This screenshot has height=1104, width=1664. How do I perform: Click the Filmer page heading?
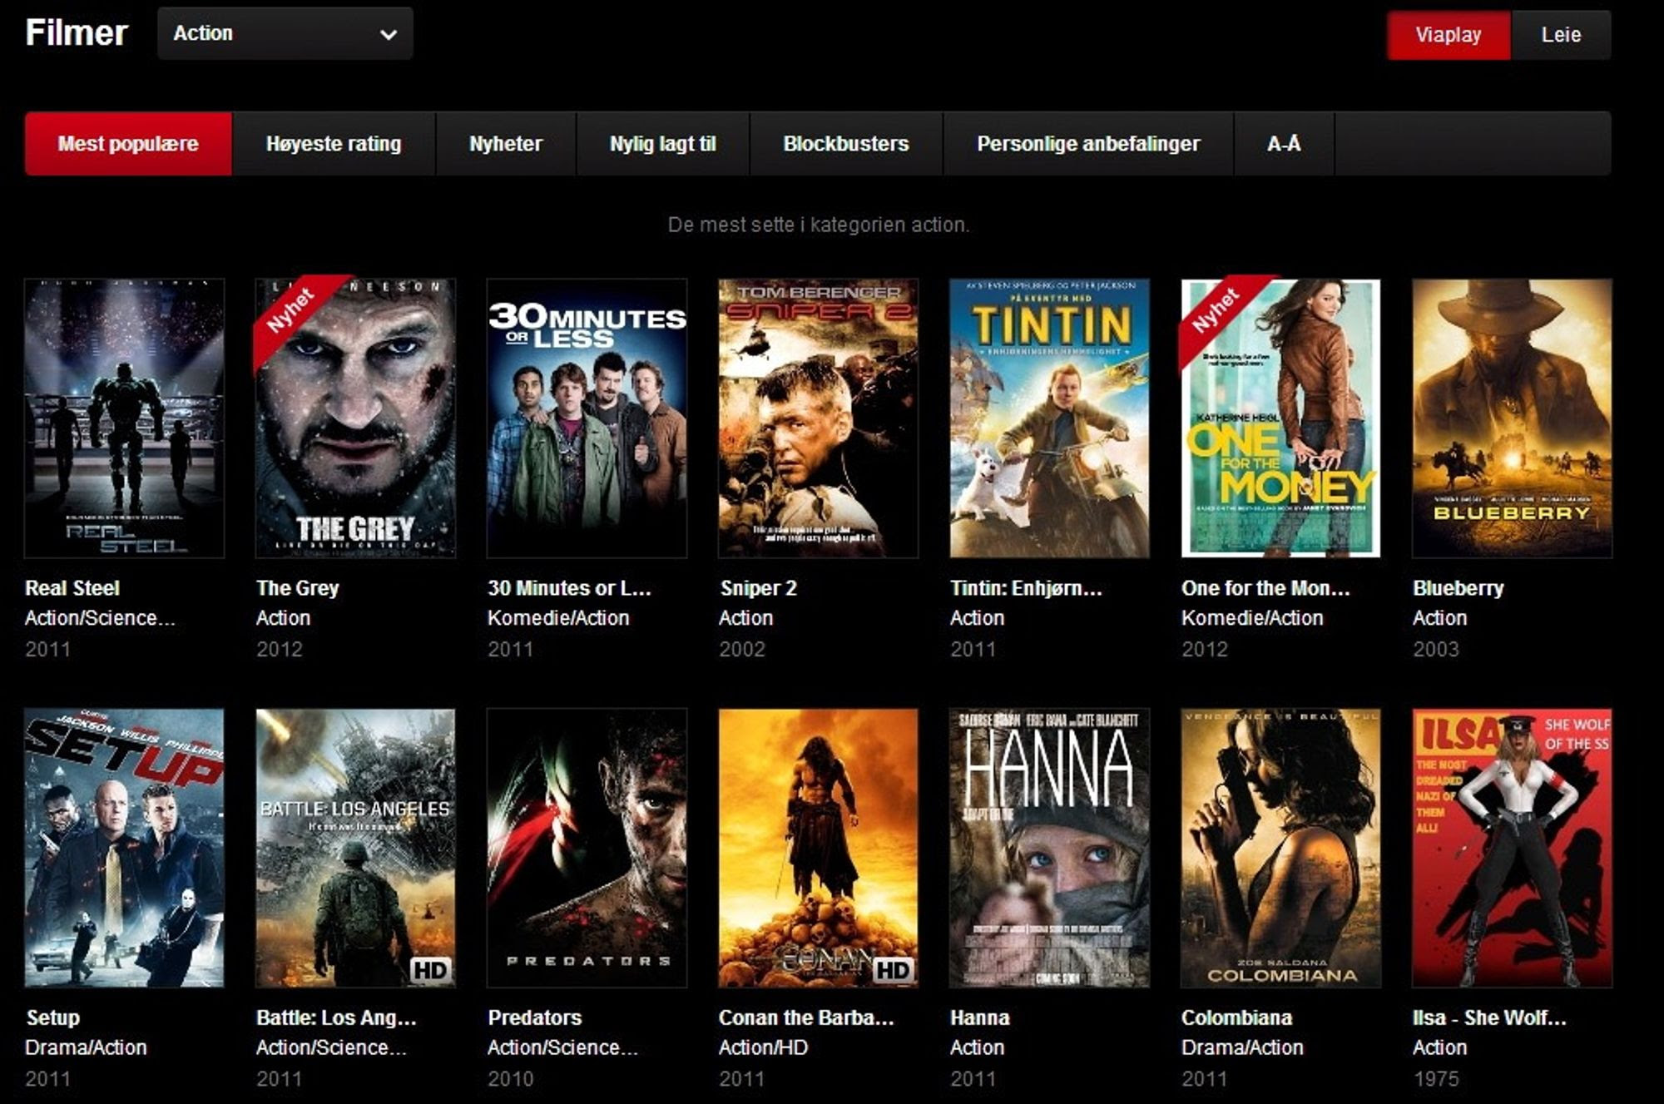click(x=77, y=33)
